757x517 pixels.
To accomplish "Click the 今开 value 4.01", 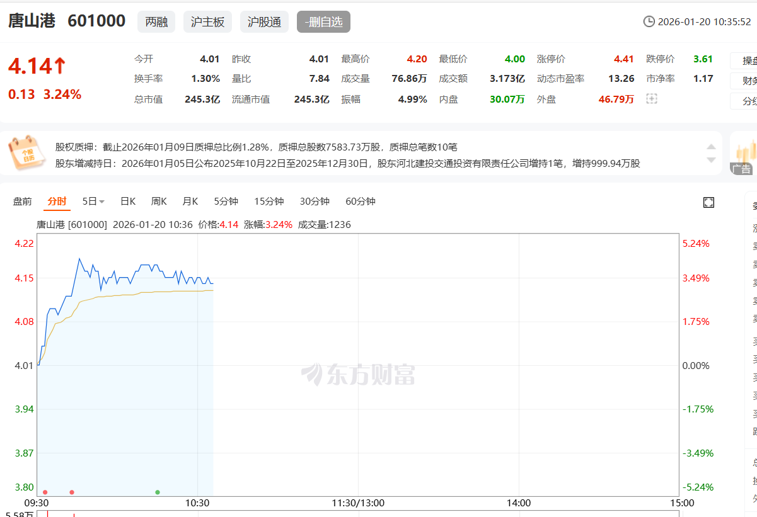I will (x=210, y=59).
